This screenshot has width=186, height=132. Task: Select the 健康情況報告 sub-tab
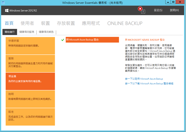(x=46, y=32)
